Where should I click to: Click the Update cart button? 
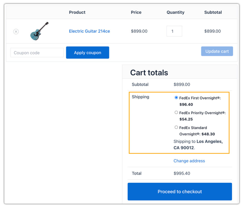pyautogui.click(x=217, y=51)
